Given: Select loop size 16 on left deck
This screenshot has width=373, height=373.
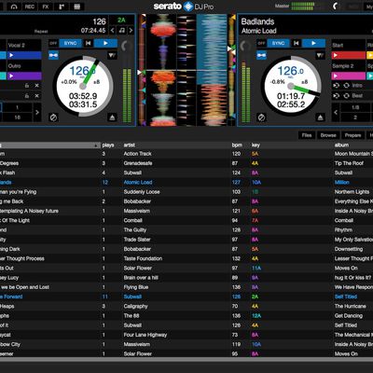Looking at the screenshot, I should click(17, 117).
